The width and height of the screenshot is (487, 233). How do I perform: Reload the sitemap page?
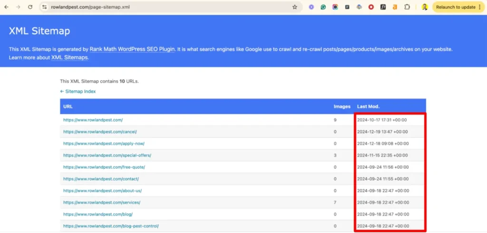[x=30, y=7]
